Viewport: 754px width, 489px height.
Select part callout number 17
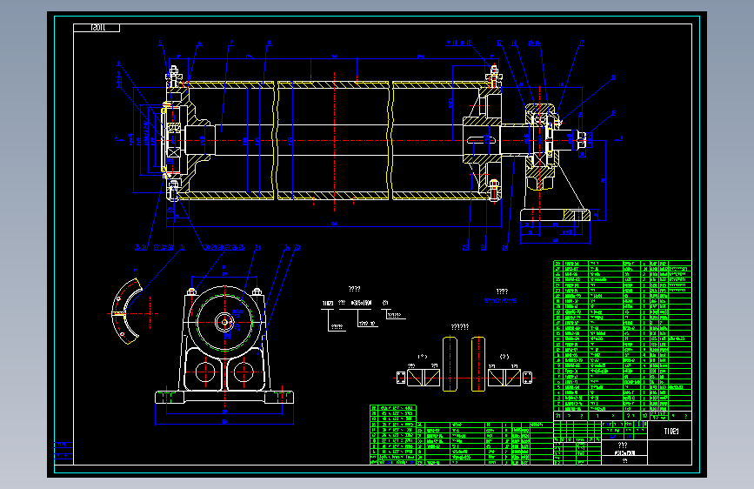(581, 43)
